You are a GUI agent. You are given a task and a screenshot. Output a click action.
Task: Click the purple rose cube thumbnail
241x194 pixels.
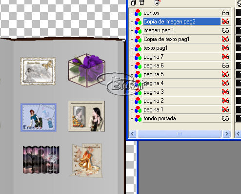pyautogui.click(x=87, y=70)
